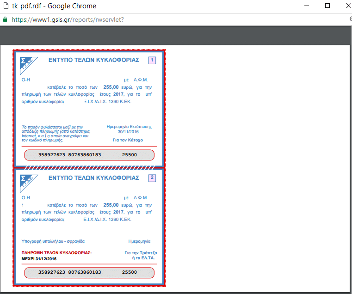Image resolution: width=352 pixels, height=294 pixels.
Task: Click the page document icon in title bar
Action: pyautogui.click(x=5, y=6)
